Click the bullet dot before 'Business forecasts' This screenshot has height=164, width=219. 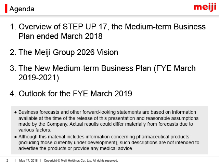[x=15, y=112]
